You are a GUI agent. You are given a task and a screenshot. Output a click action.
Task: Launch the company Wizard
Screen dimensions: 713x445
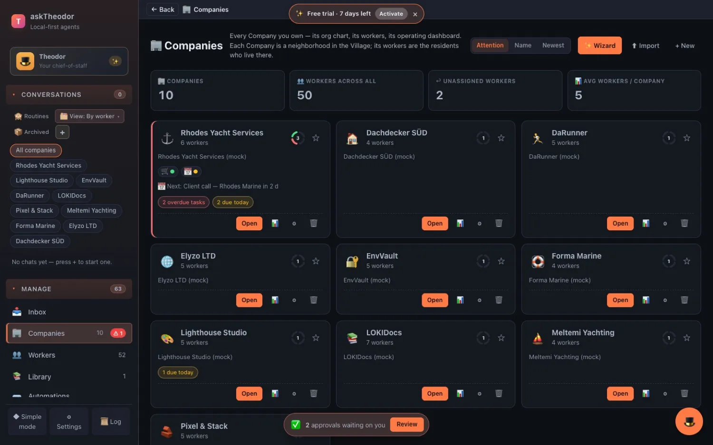click(600, 46)
